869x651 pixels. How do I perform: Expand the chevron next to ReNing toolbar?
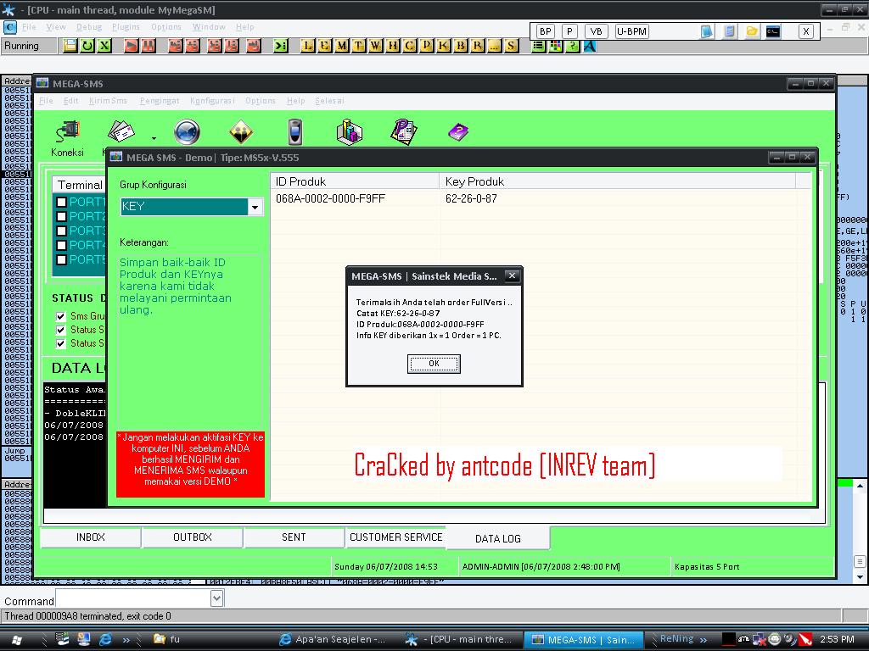click(704, 640)
